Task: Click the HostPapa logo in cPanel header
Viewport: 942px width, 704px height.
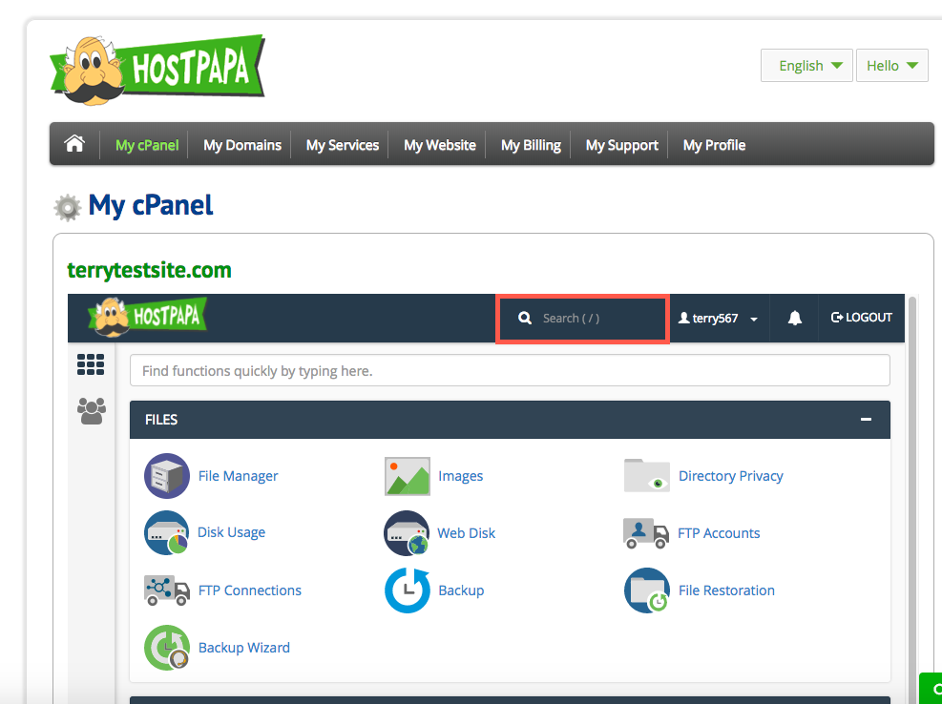Action: click(148, 317)
